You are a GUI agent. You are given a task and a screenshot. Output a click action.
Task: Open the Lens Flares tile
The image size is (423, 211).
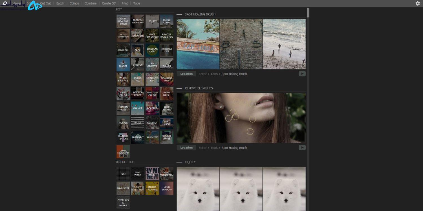coord(167,108)
